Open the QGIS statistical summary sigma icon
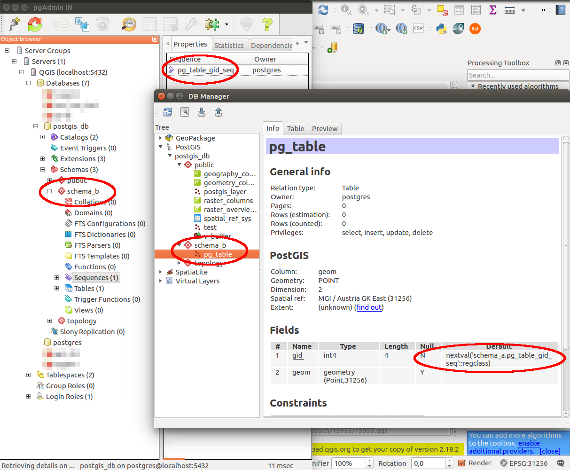The height and width of the screenshot is (470, 570). pyautogui.click(x=493, y=9)
